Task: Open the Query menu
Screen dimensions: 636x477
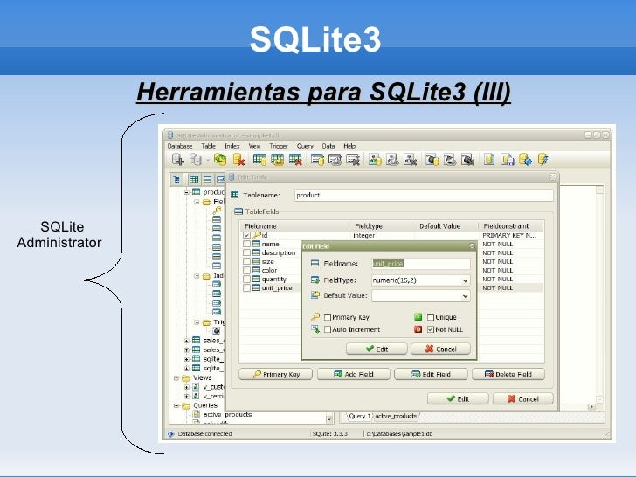Action: tap(305, 146)
